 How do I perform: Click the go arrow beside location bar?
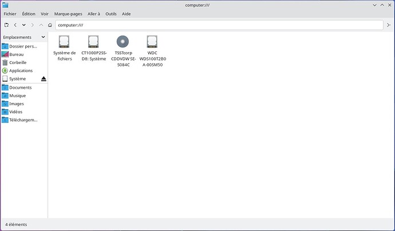click(389, 25)
